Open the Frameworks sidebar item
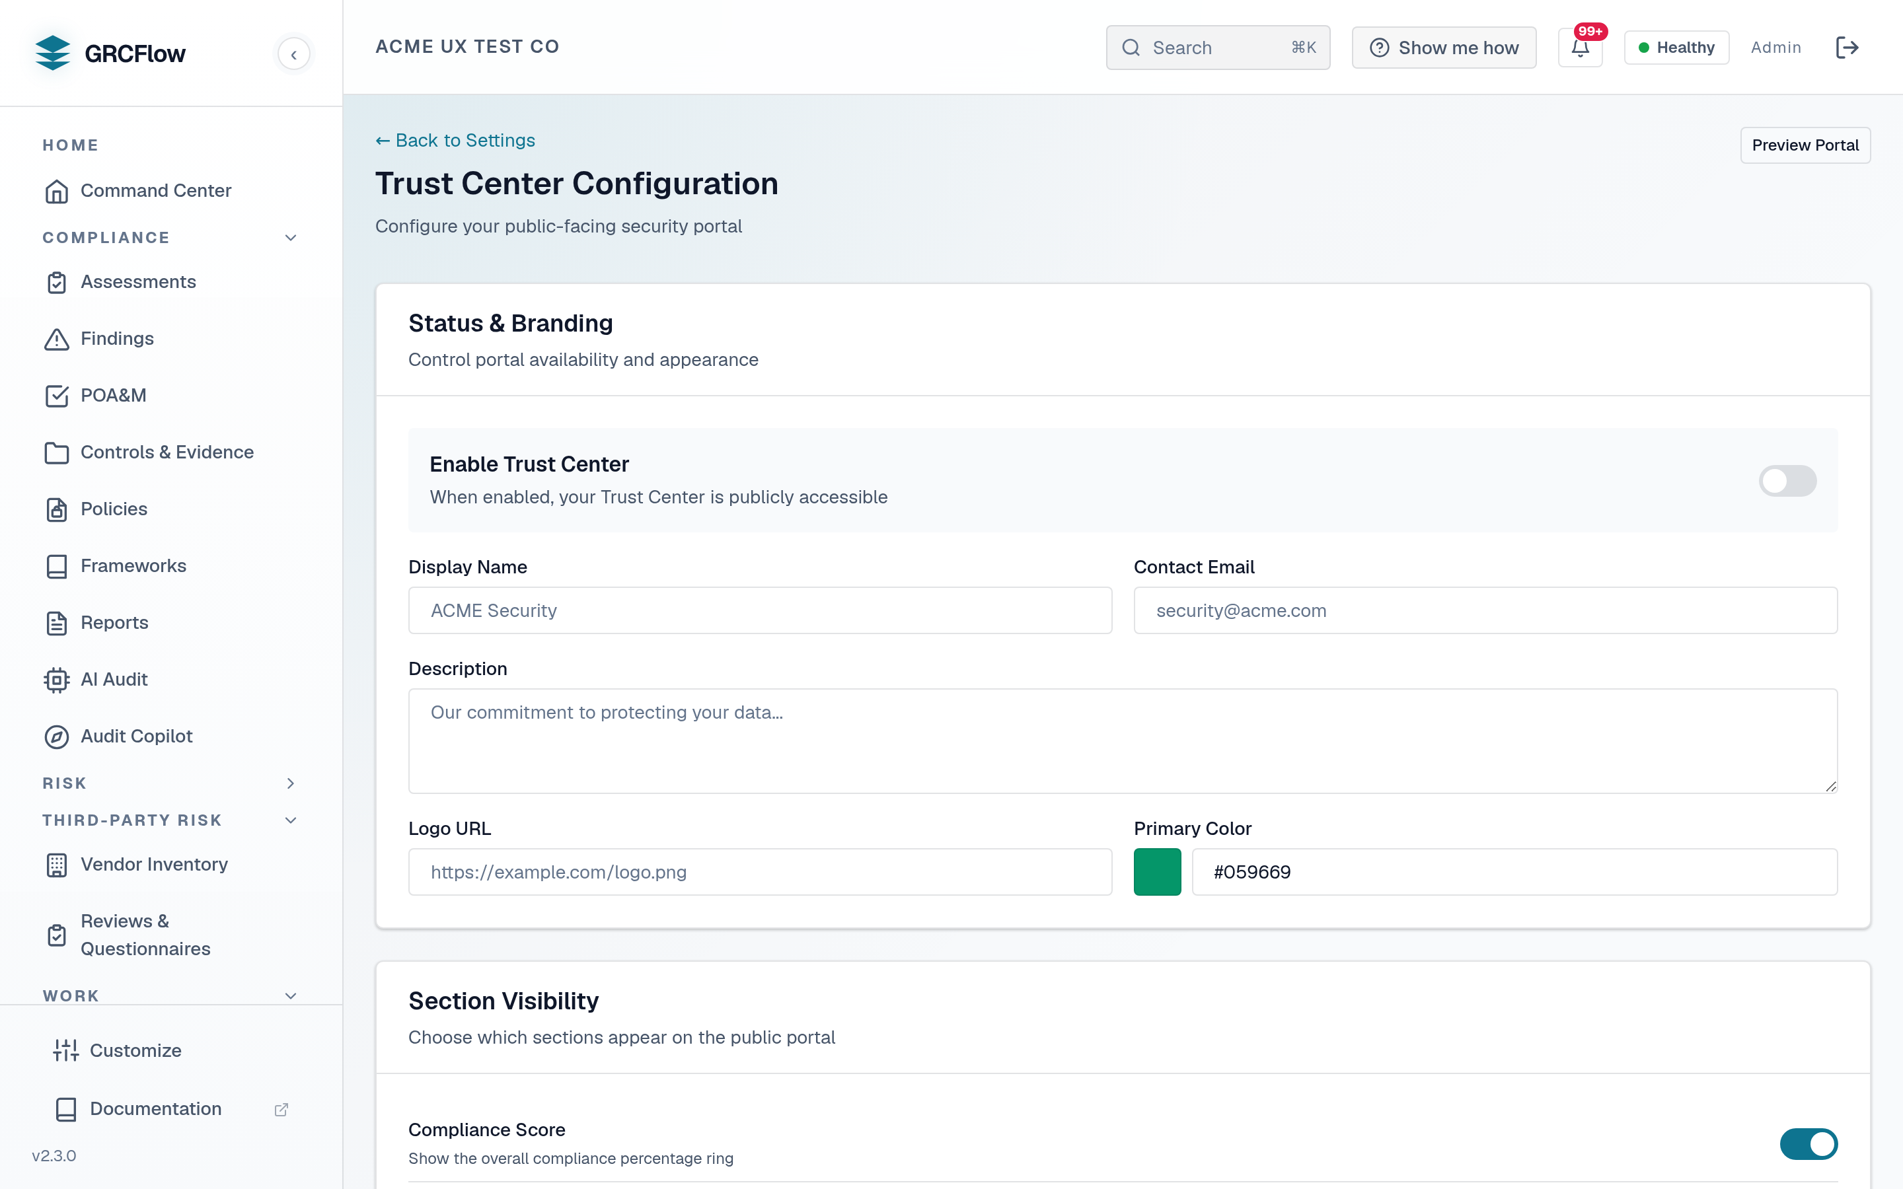 pos(170,566)
